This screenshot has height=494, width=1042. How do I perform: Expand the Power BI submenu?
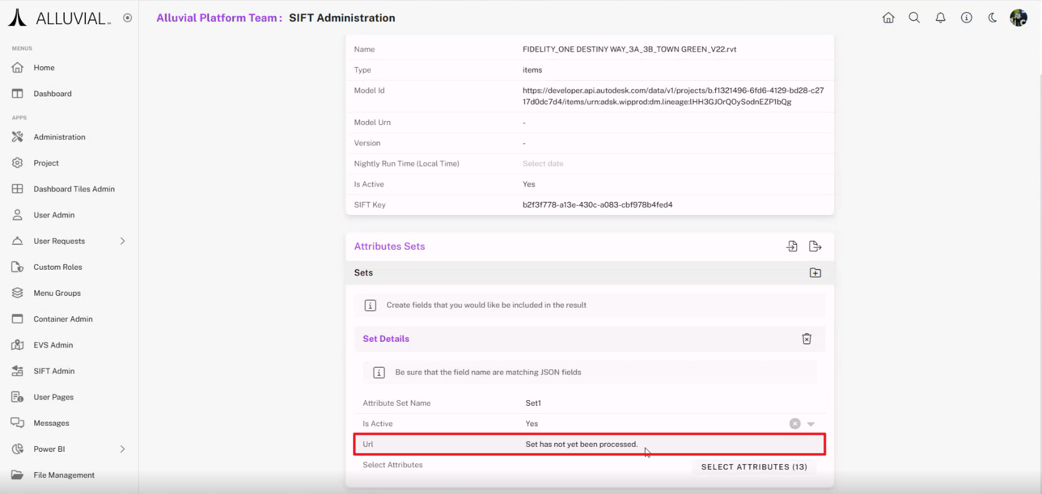coord(123,449)
